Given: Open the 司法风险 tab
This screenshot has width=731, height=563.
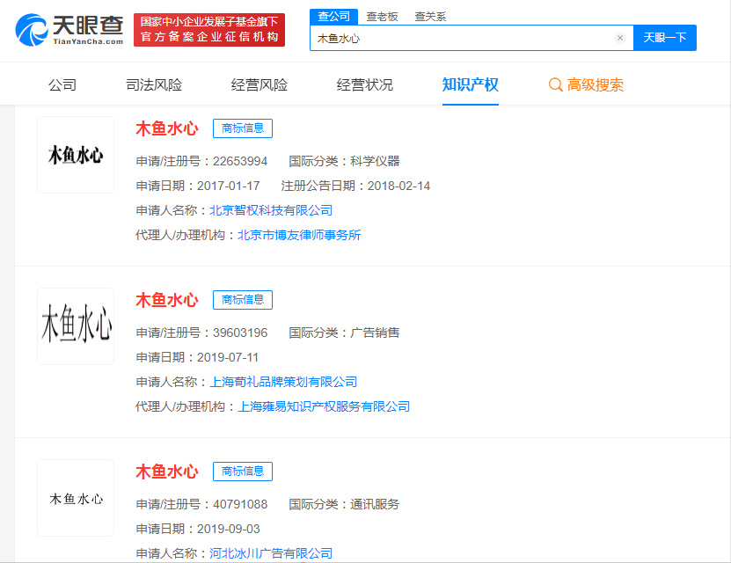Looking at the screenshot, I should pyautogui.click(x=154, y=84).
